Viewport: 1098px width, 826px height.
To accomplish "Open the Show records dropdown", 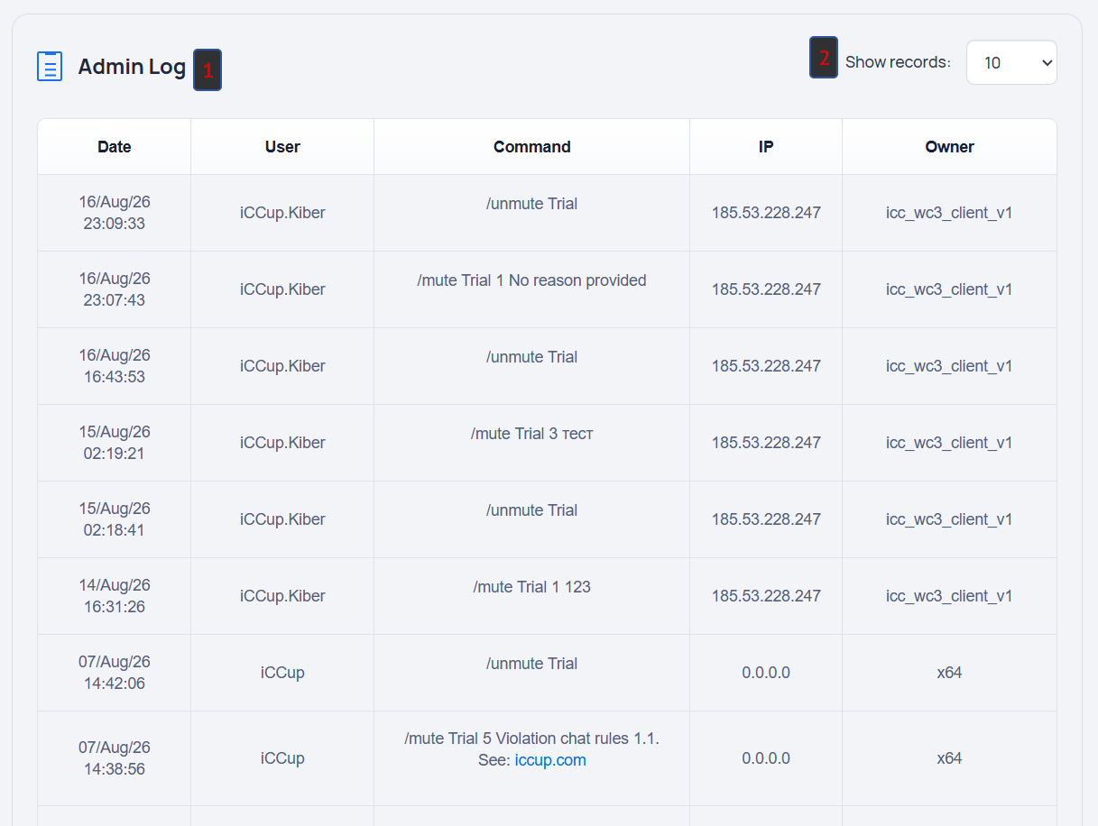I will [1011, 62].
